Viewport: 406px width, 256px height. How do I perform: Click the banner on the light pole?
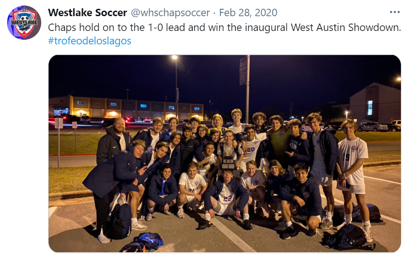point(243,71)
